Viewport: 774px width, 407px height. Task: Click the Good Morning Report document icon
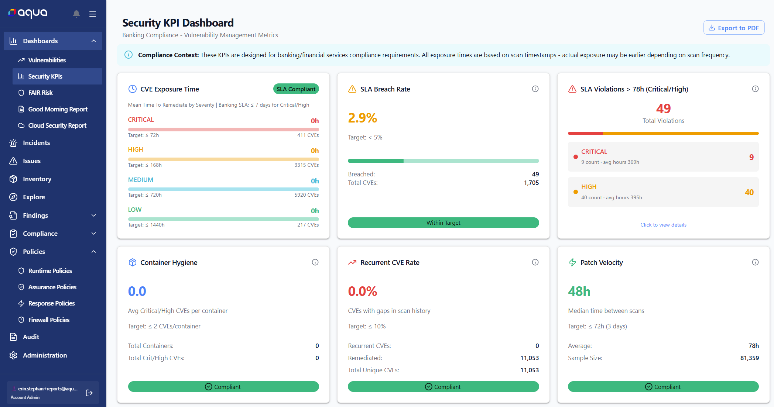point(21,109)
